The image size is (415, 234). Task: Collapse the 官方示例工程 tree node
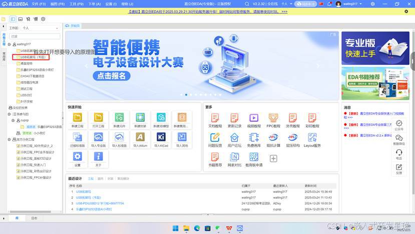click(x=10, y=139)
